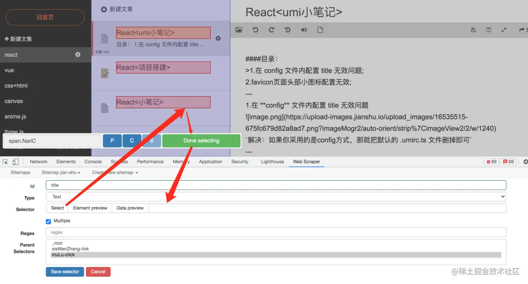Toggle split preview column icon
The image size is (528, 284).
[x=488, y=30]
